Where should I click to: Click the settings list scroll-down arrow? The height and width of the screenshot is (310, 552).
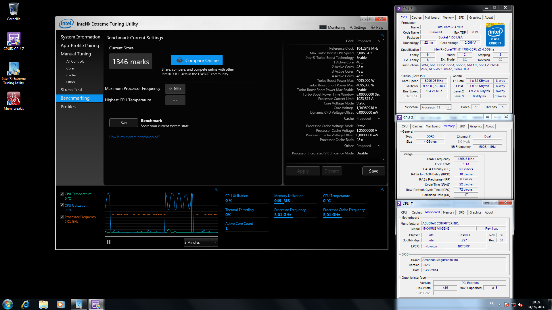[384, 159]
